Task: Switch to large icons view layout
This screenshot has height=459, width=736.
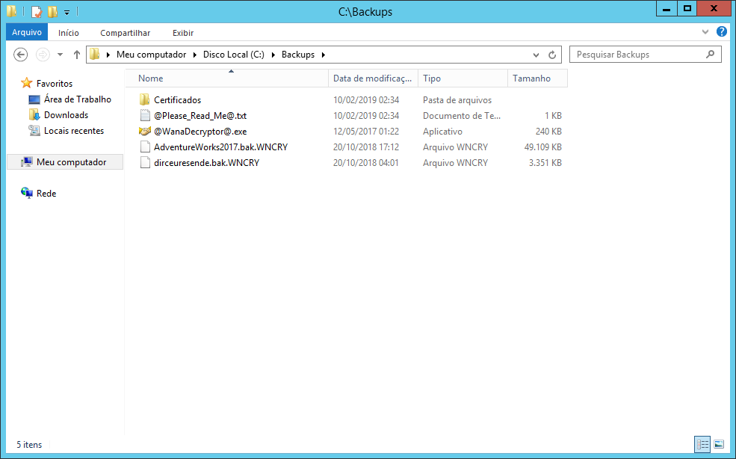Action: [719, 444]
